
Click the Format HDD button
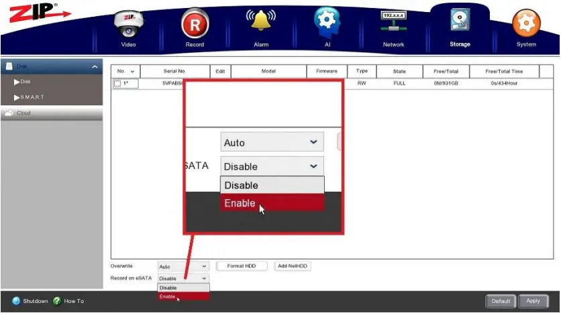click(242, 266)
